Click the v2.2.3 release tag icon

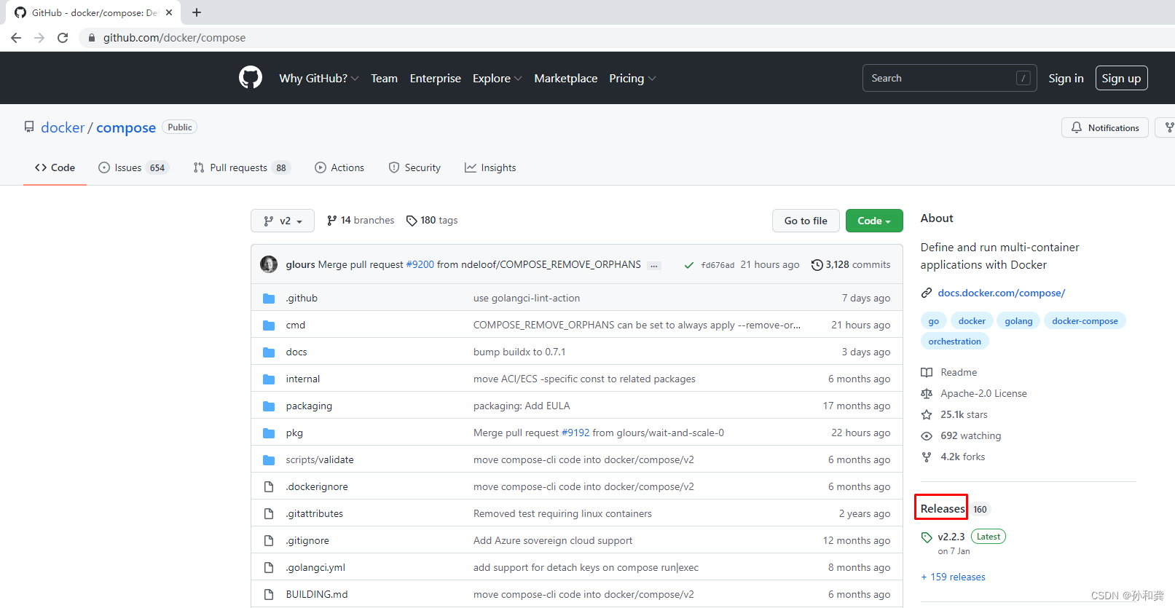point(927,537)
